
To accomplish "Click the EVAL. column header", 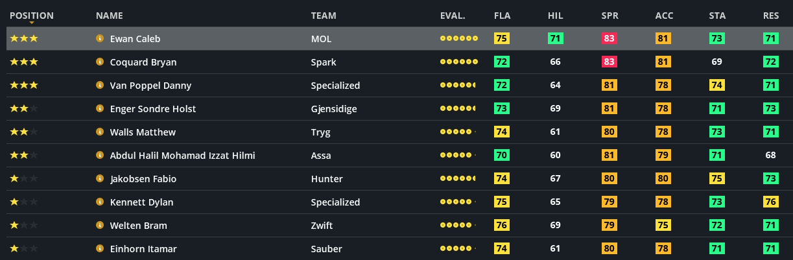I will pyautogui.click(x=452, y=16).
